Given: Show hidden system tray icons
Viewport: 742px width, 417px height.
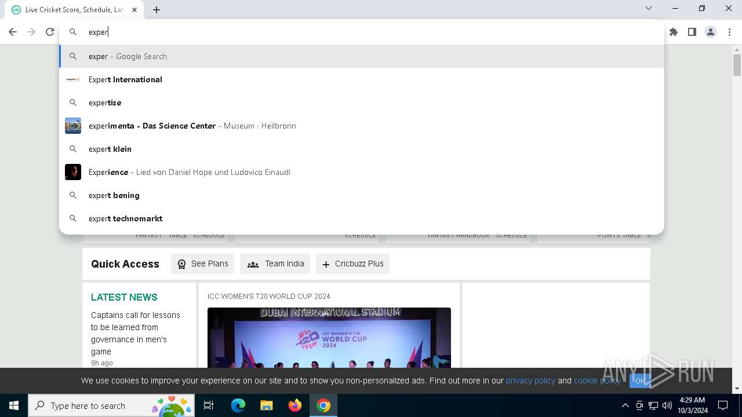Looking at the screenshot, I should [625, 405].
